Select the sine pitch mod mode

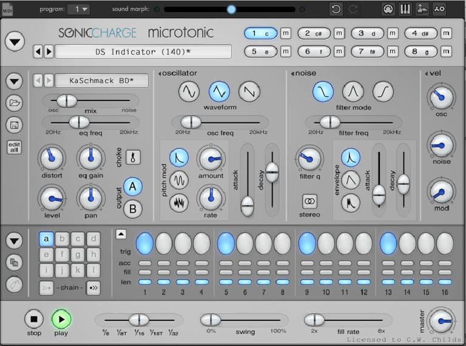(x=179, y=180)
